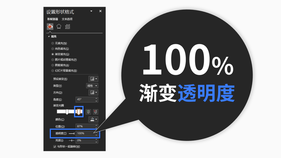The height and width of the screenshot is (158, 281).
Task: Open the Size & Properties icon tab
Action: pos(68,27)
